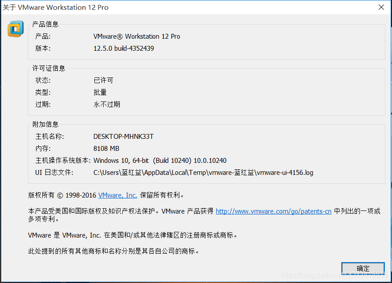
Task: Click the license type 批量
Action: coord(100,92)
